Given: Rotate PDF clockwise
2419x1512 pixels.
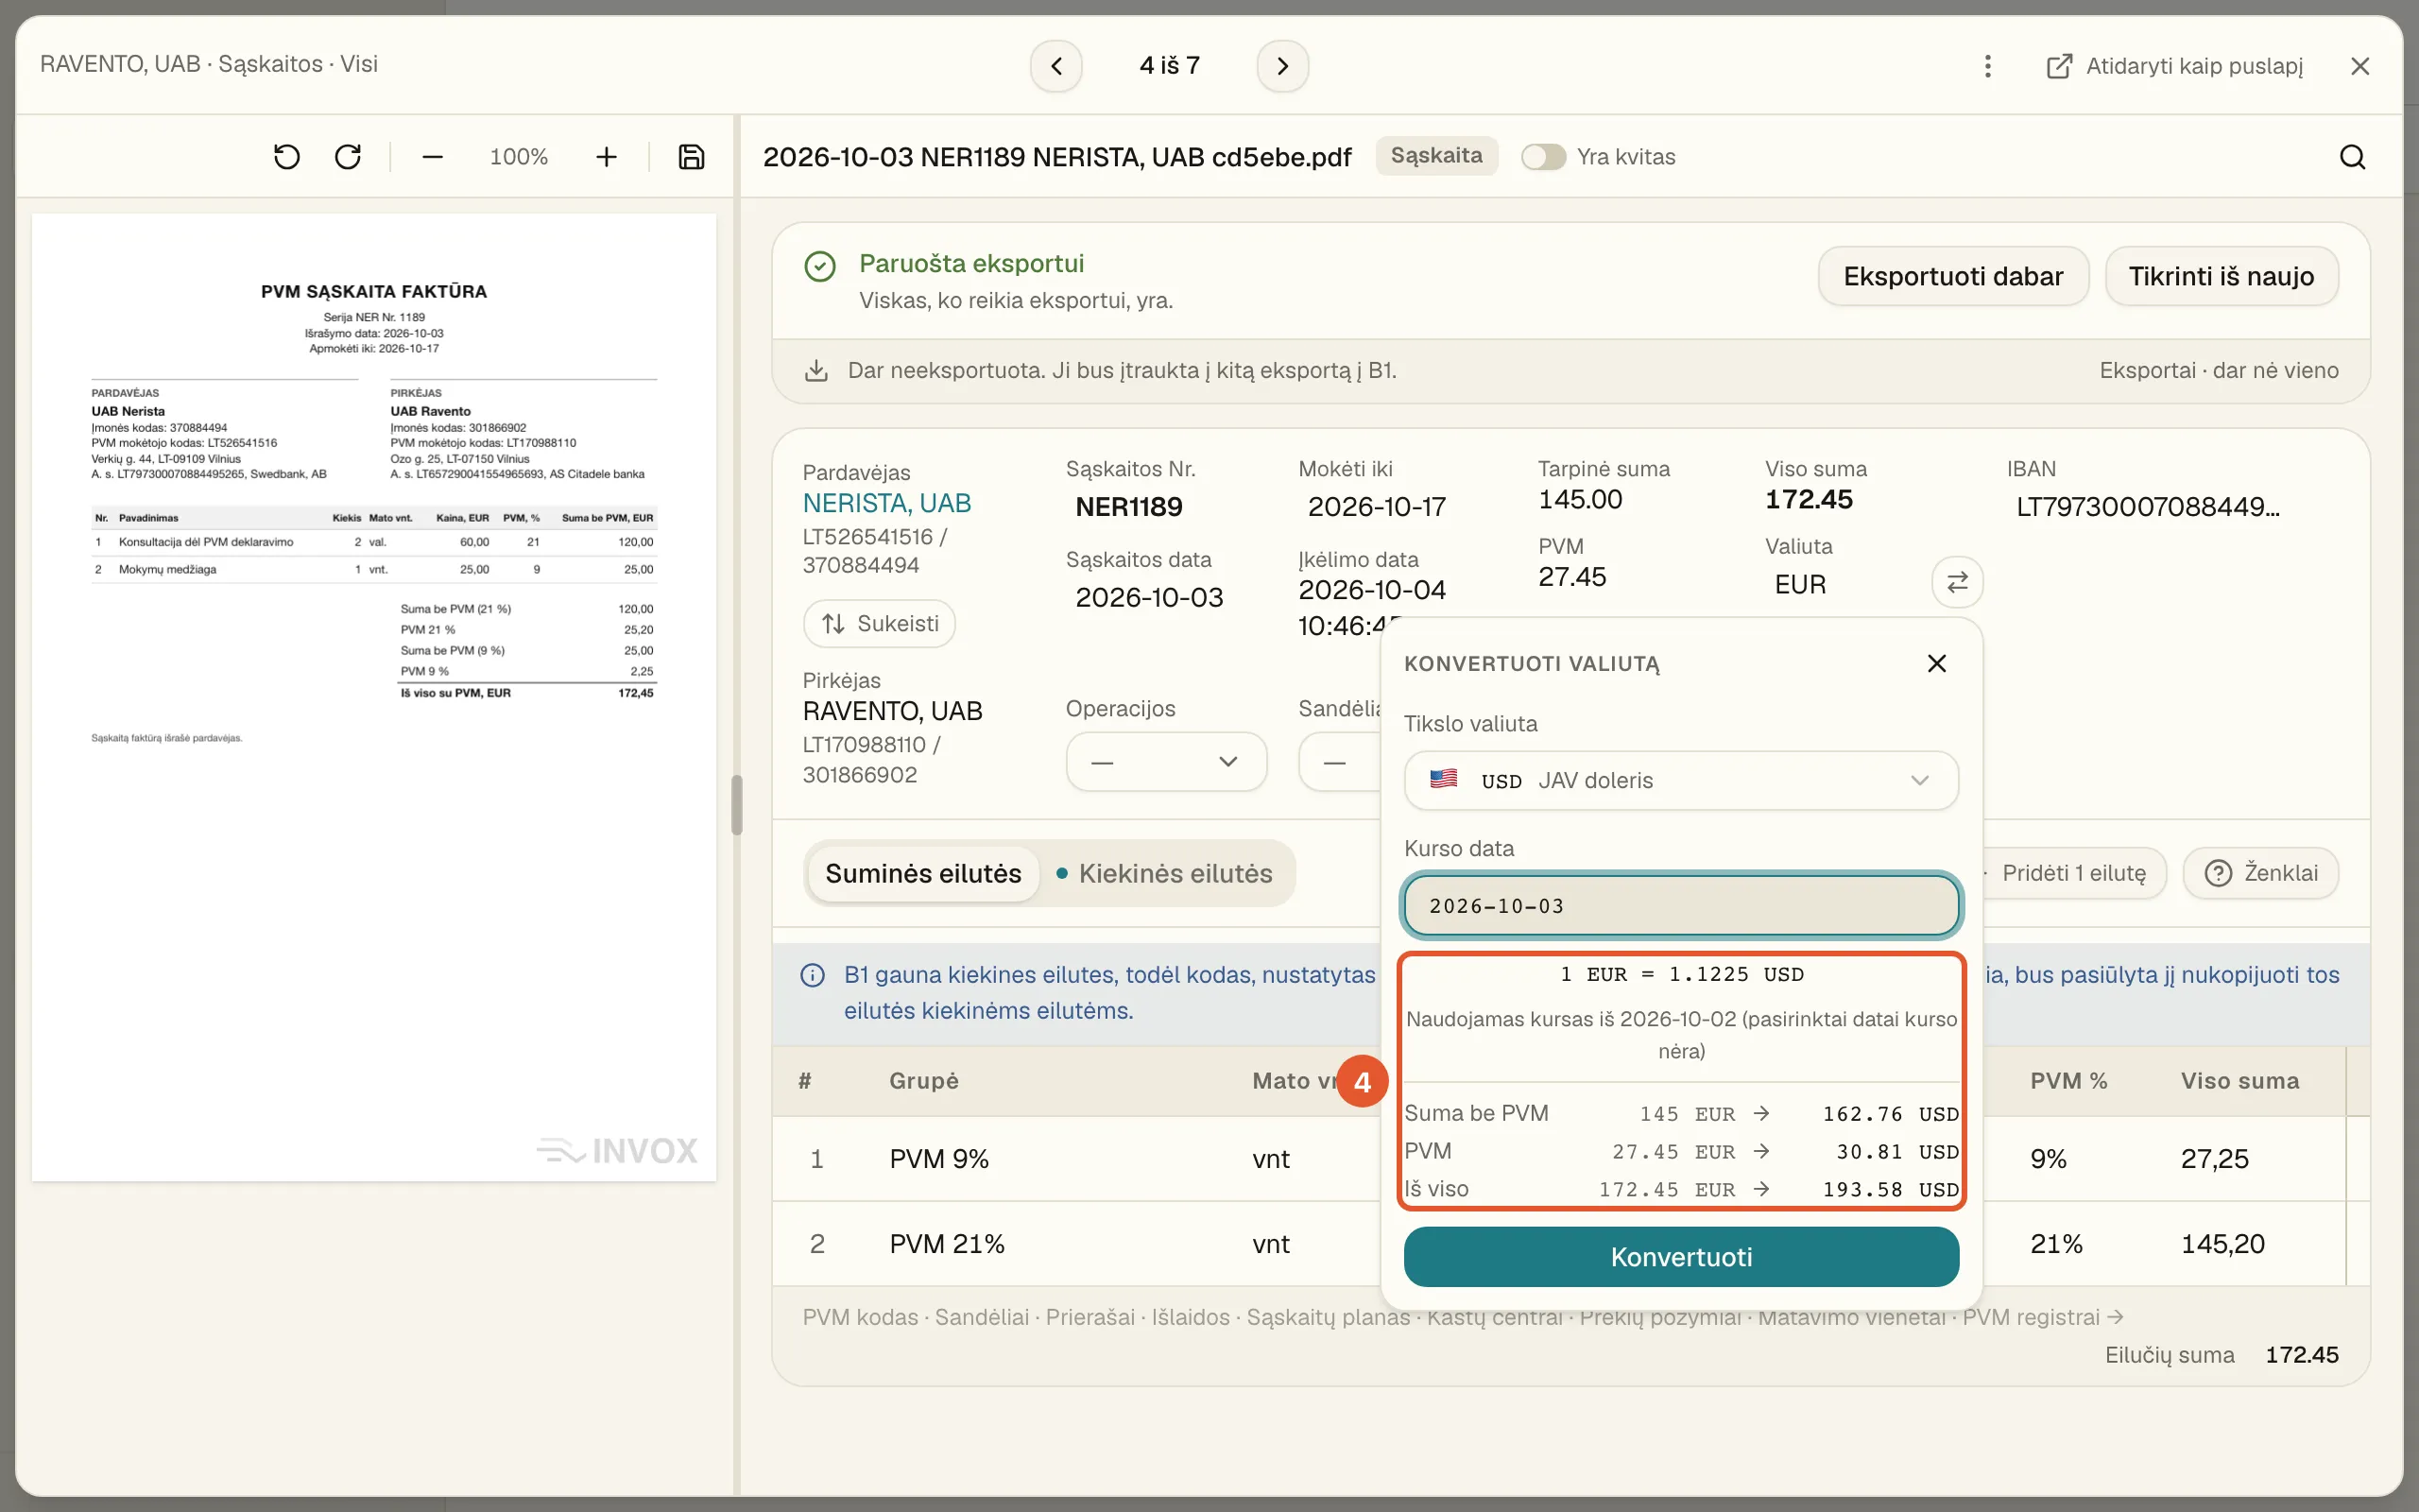Looking at the screenshot, I should pos(348,157).
